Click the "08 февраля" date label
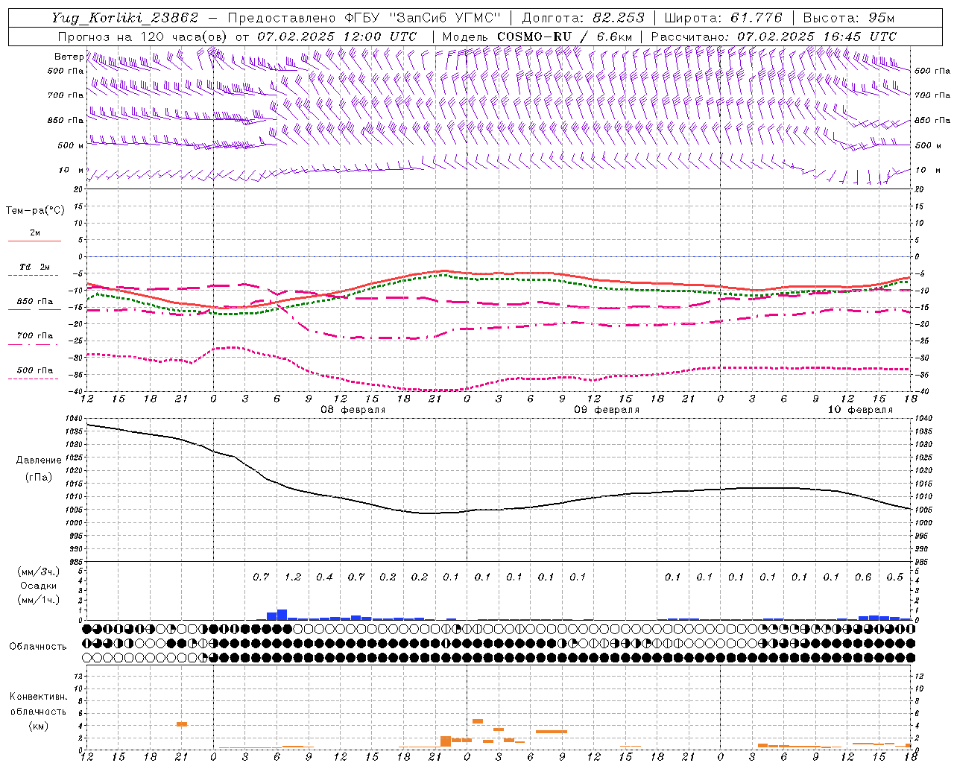 point(353,410)
